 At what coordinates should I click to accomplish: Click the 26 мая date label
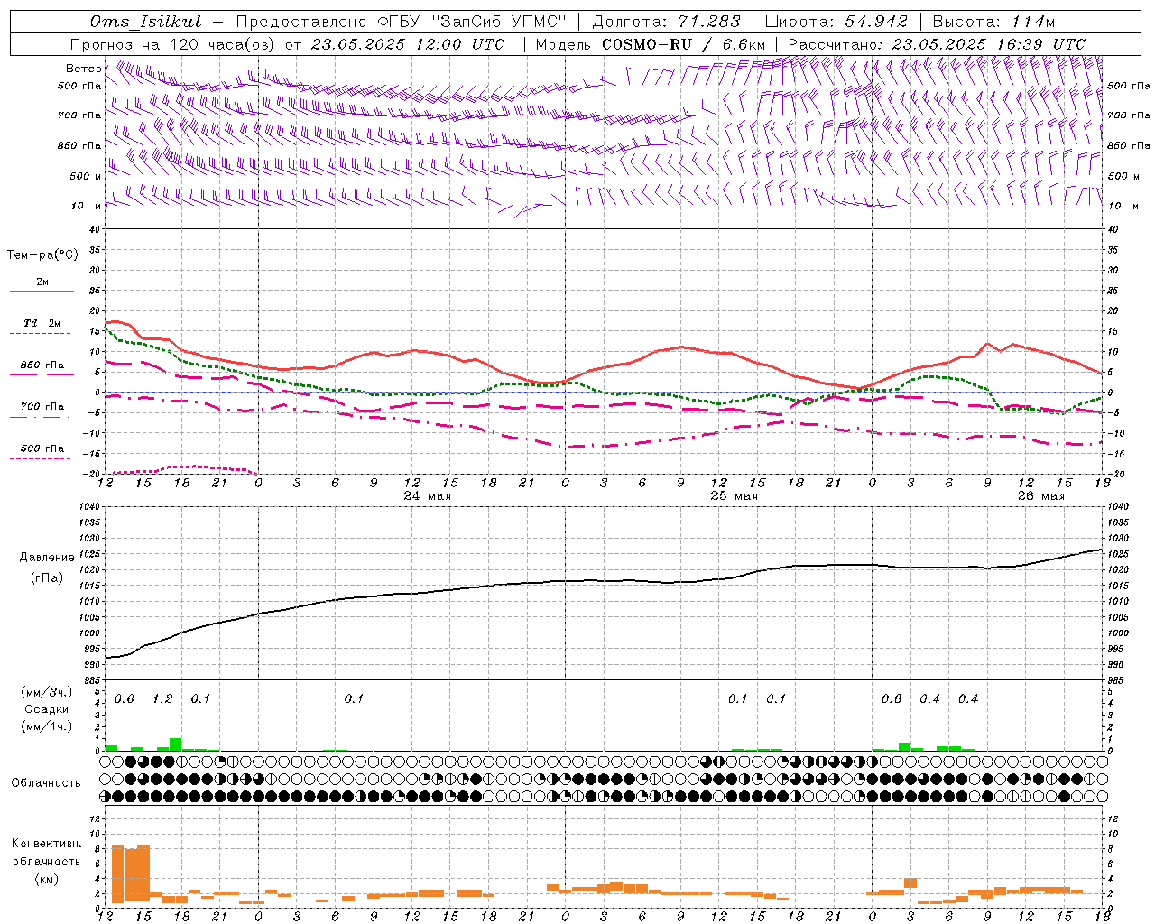tap(1040, 496)
